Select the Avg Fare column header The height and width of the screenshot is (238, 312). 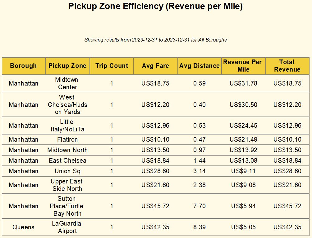[155, 66]
